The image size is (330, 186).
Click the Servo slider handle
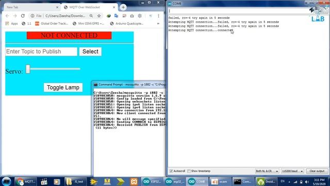tap(28, 69)
